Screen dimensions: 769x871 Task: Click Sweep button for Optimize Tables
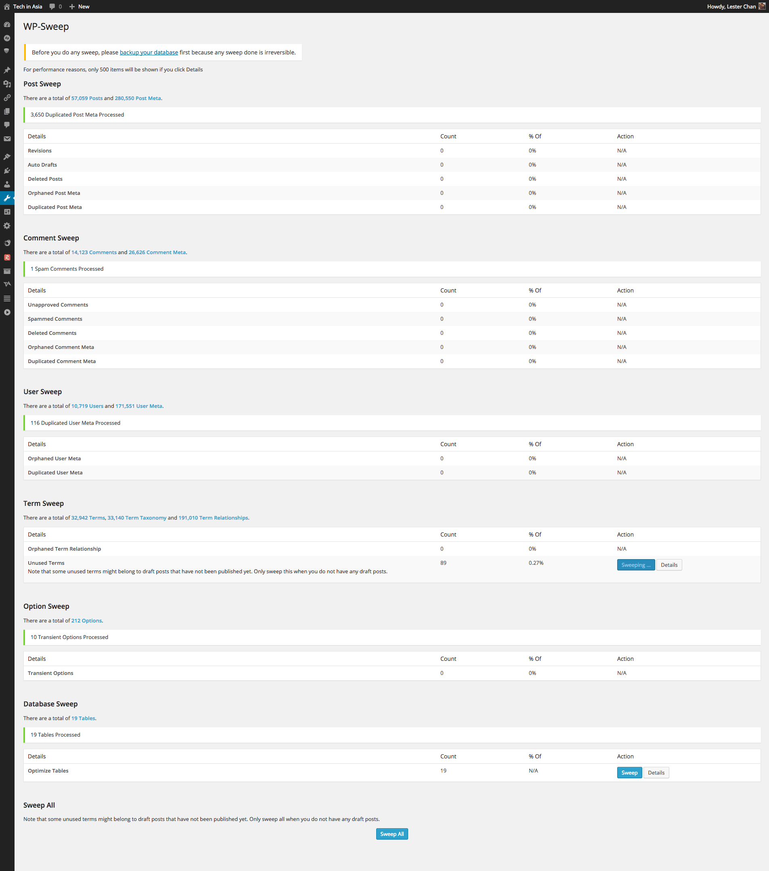pyautogui.click(x=629, y=773)
